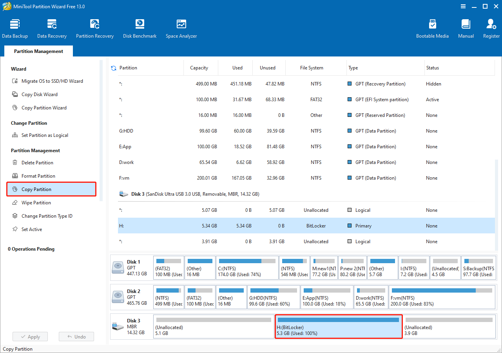The width and height of the screenshot is (502, 353).
Task: Launch Data Recovery
Action: point(51,27)
